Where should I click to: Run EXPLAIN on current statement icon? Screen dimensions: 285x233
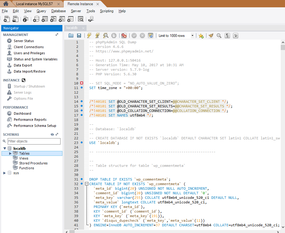coord(105,36)
